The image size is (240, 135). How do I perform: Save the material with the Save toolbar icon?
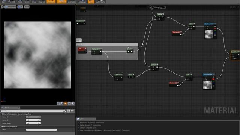tap(4, 1)
